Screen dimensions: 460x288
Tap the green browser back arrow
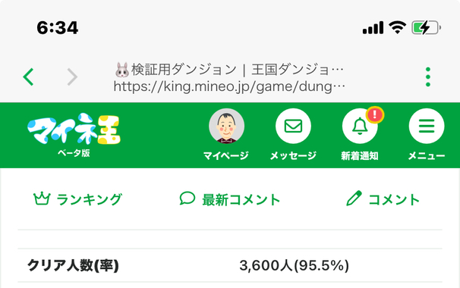pyautogui.click(x=28, y=77)
